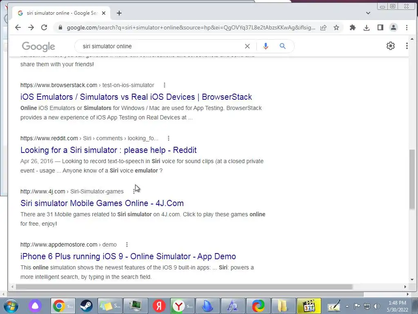Go to Google homepage via logo
Screen dimensions: 418x314
(38, 47)
